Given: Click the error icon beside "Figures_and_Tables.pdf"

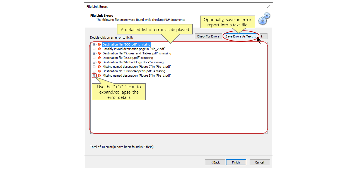Looking at the screenshot, I should pos(99,53).
